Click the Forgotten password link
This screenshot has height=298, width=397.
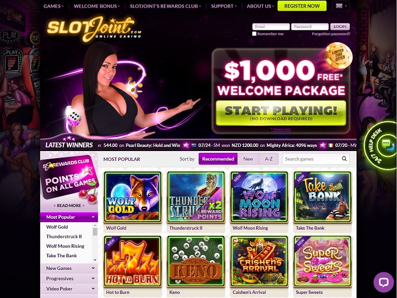click(x=331, y=34)
